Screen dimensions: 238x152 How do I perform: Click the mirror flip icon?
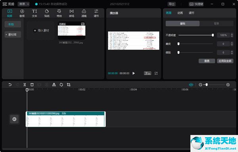54,85
